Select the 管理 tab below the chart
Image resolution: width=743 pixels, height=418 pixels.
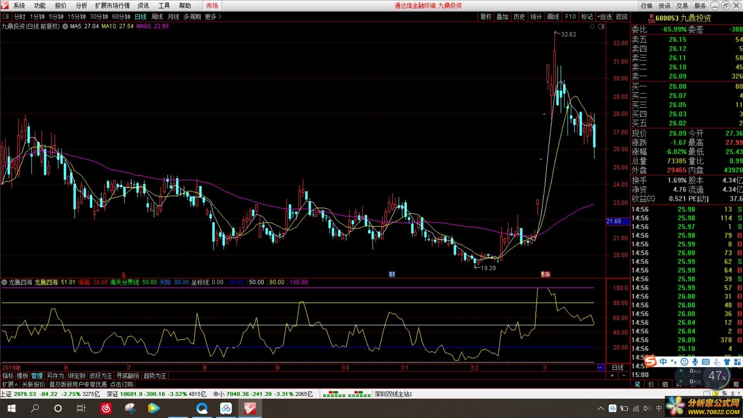tap(37, 376)
